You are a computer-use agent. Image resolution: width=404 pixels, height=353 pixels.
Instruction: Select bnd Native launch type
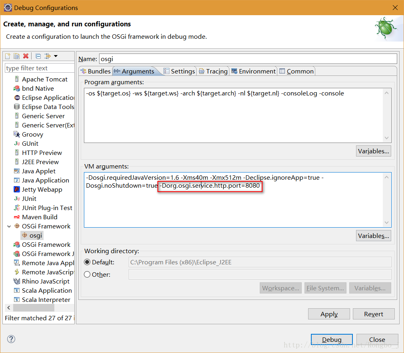pos(38,89)
